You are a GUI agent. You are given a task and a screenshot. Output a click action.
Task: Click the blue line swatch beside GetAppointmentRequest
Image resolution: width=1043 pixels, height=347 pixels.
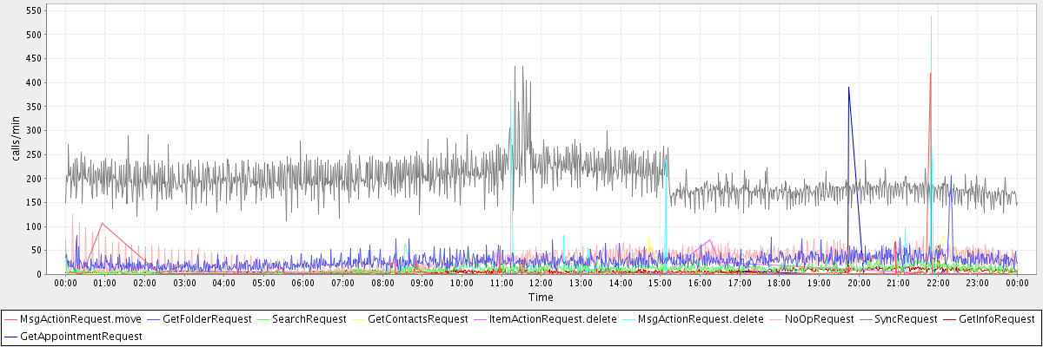click(x=10, y=335)
